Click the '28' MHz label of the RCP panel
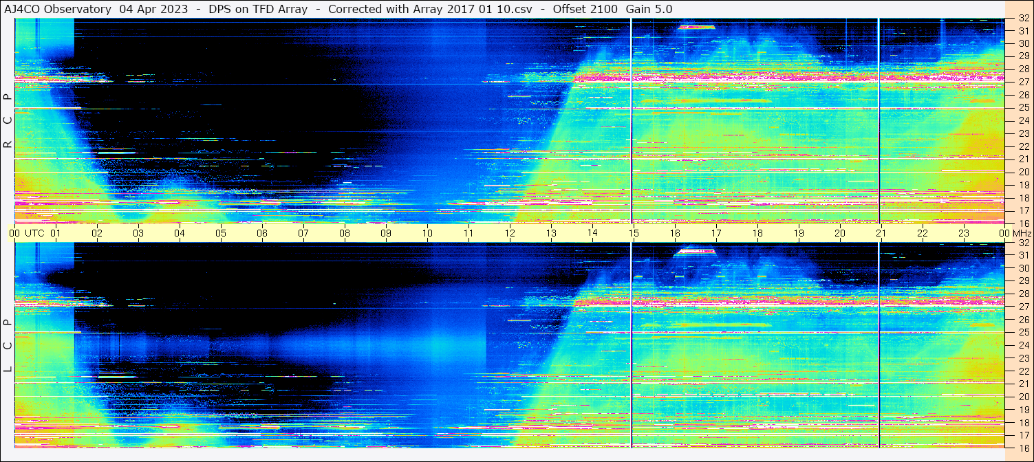This screenshot has height=462, width=1034. (x=1024, y=69)
